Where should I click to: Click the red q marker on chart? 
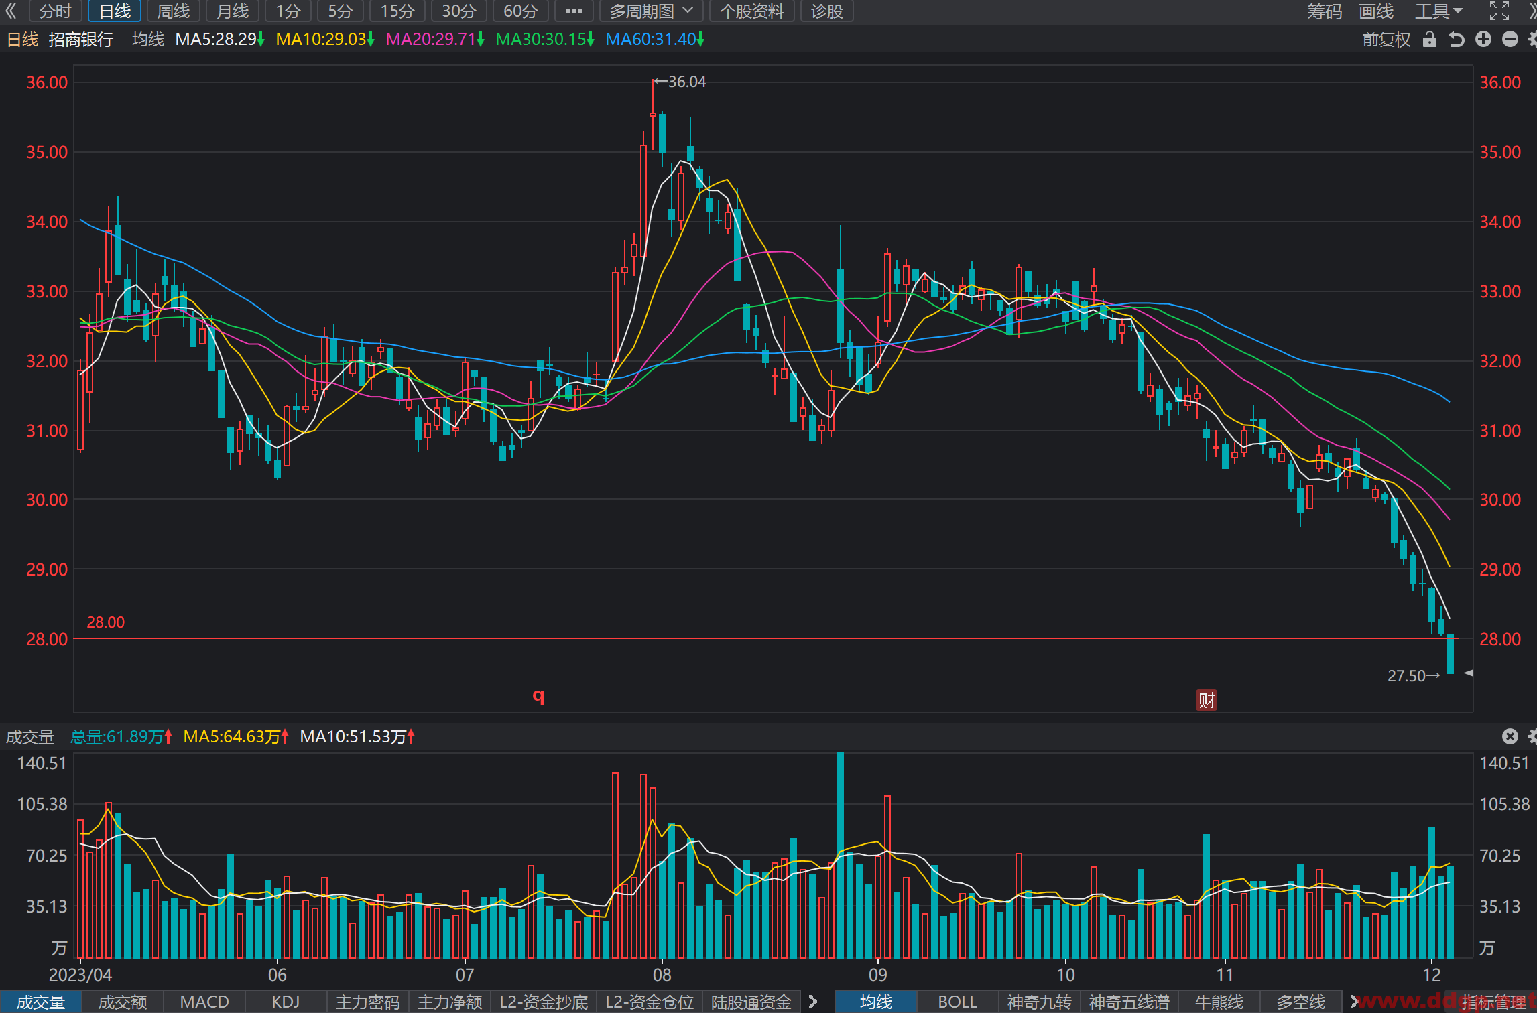click(x=538, y=696)
